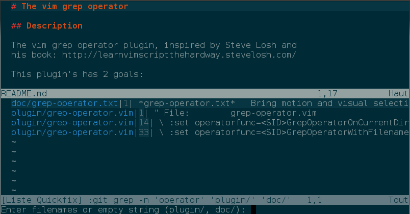Click the 1,17 cursor position indicator
The image size is (410, 214).
[x=327, y=94]
